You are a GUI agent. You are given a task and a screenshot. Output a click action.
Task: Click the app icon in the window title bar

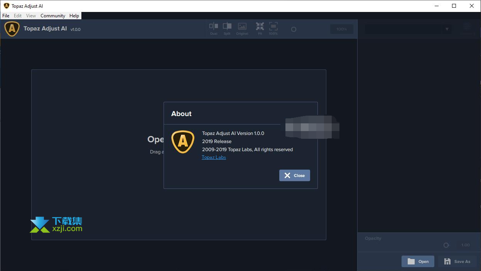coord(6,6)
